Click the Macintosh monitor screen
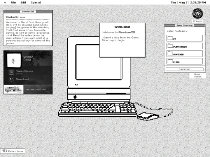 (x=99, y=62)
